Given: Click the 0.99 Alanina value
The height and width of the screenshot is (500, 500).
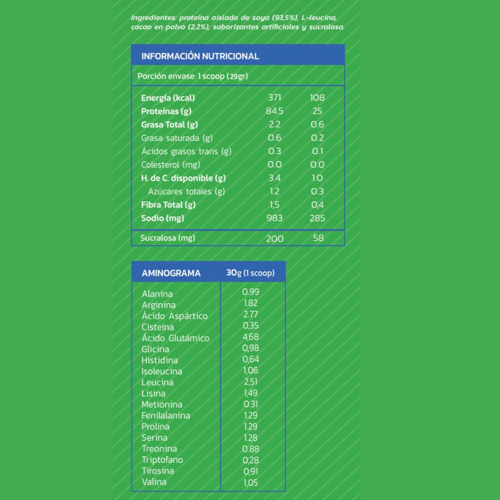Looking at the screenshot, I should tap(251, 292).
